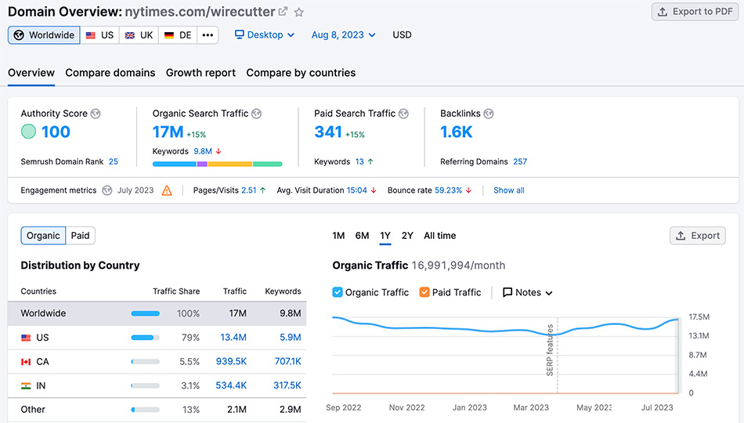The width and height of the screenshot is (744, 423).
Task: Select the UK database
Action: coord(139,35)
